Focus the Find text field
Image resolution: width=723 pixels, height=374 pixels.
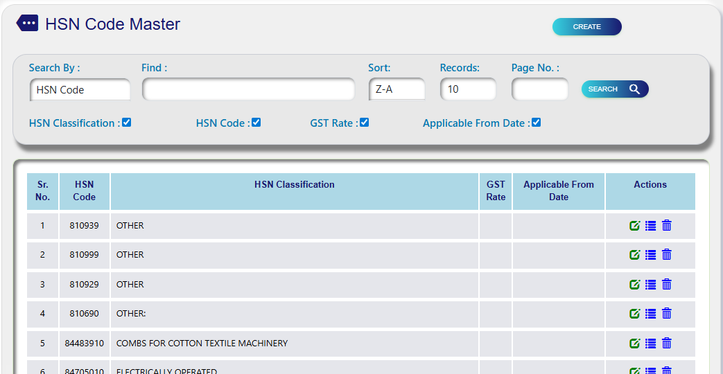click(x=248, y=89)
